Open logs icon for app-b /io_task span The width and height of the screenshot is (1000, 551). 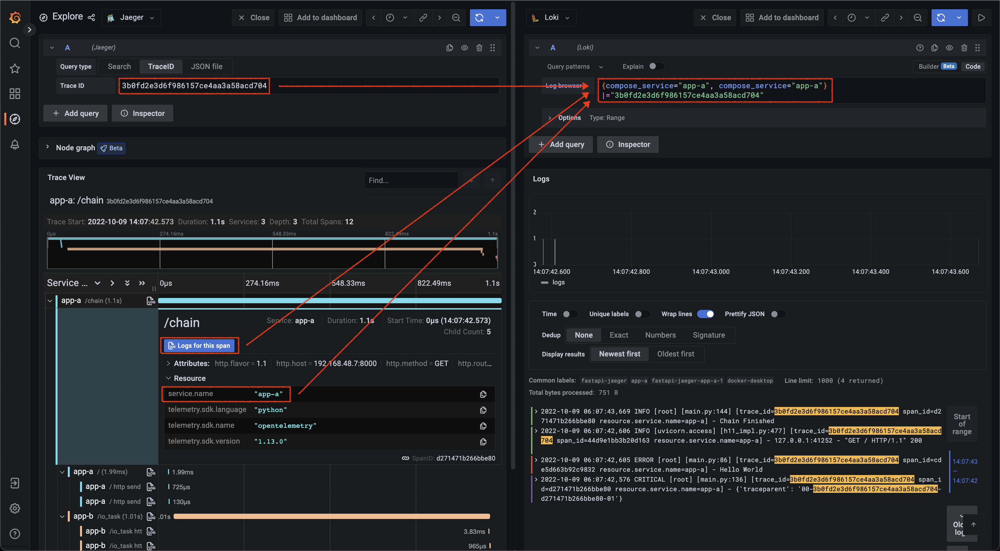point(151,516)
